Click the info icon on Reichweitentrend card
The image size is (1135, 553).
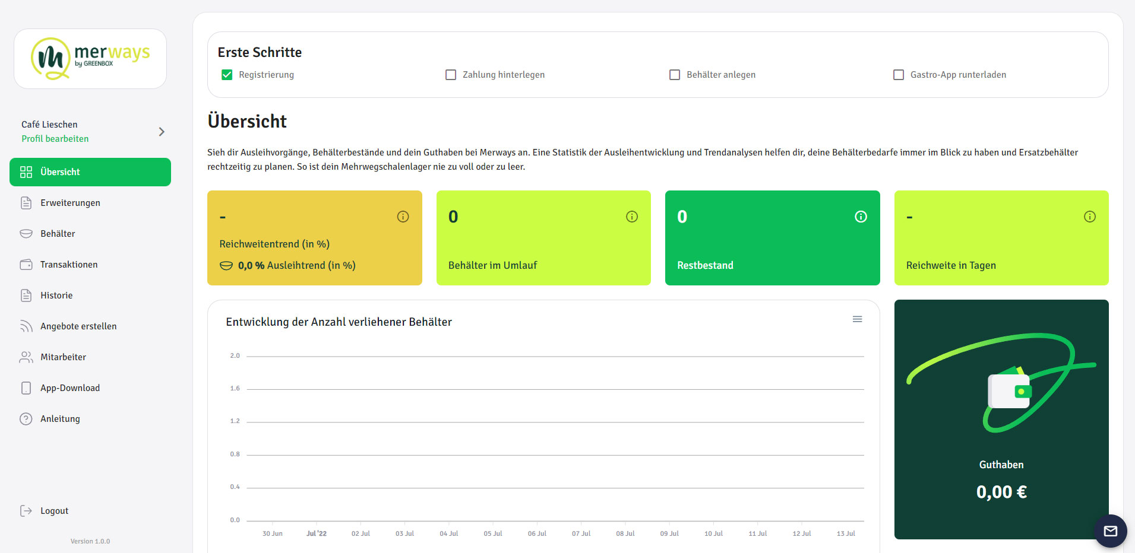403,217
